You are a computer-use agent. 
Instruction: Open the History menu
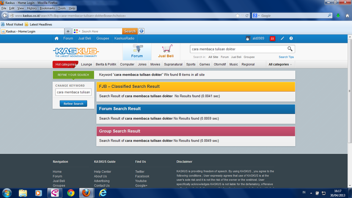(x=32, y=8)
